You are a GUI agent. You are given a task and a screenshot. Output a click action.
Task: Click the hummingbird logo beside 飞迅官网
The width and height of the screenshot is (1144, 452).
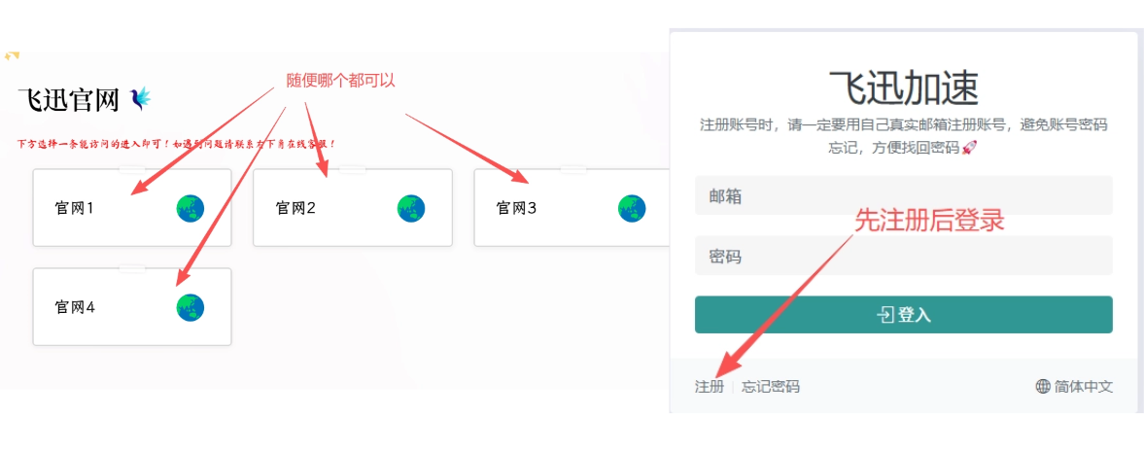(x=141, y=98)
